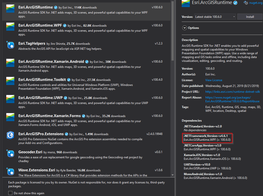Select the Esri.ArcGISRuntime.Toolkit package title

click(42, 80)
